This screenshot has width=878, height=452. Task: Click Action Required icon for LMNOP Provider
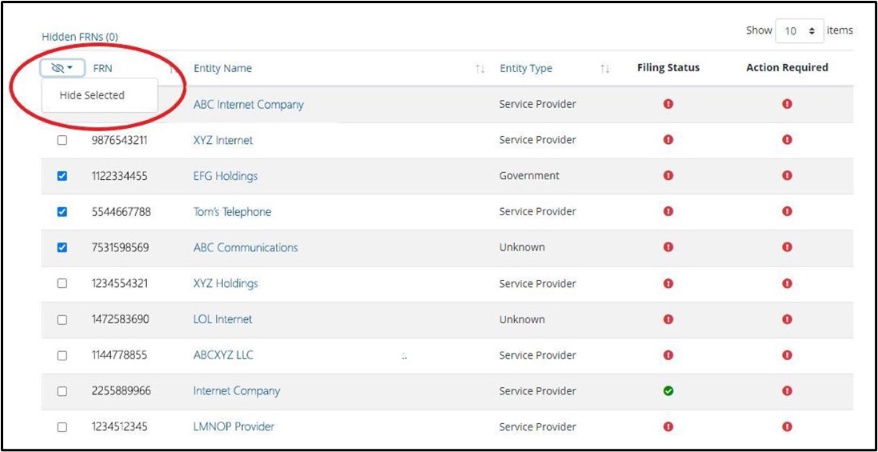pos(787,427)
